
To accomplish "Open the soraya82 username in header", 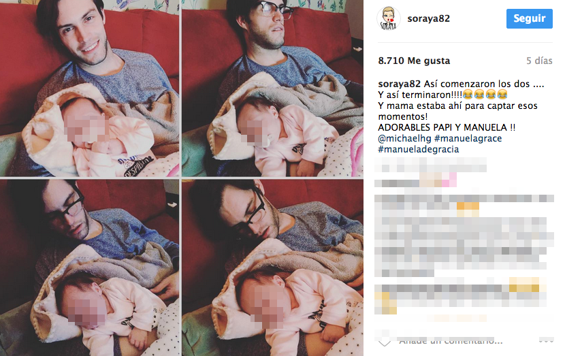I will [x=428, y=18].
